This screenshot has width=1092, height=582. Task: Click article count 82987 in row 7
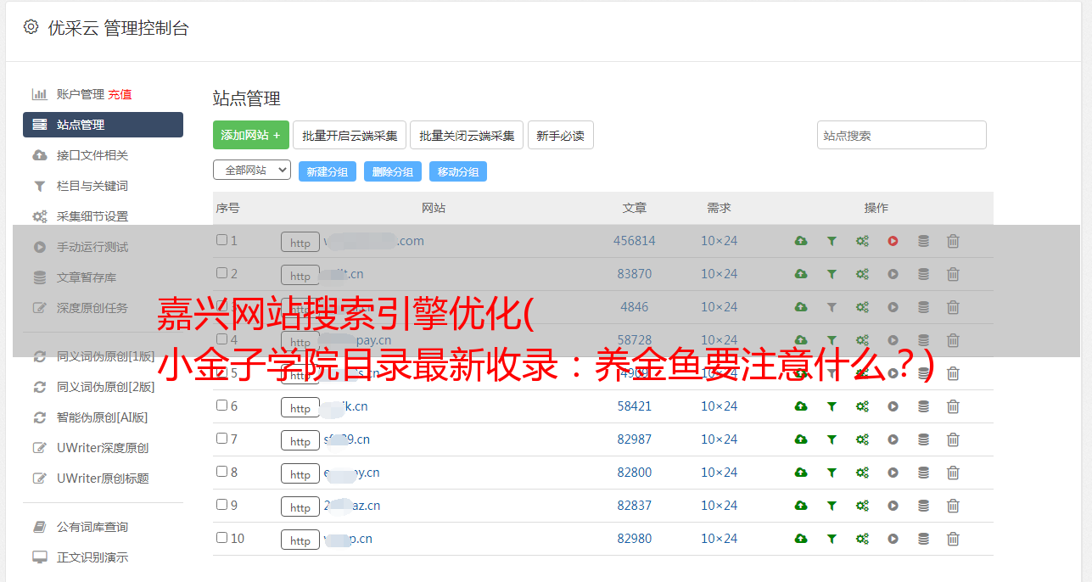[x=635, y=439]
